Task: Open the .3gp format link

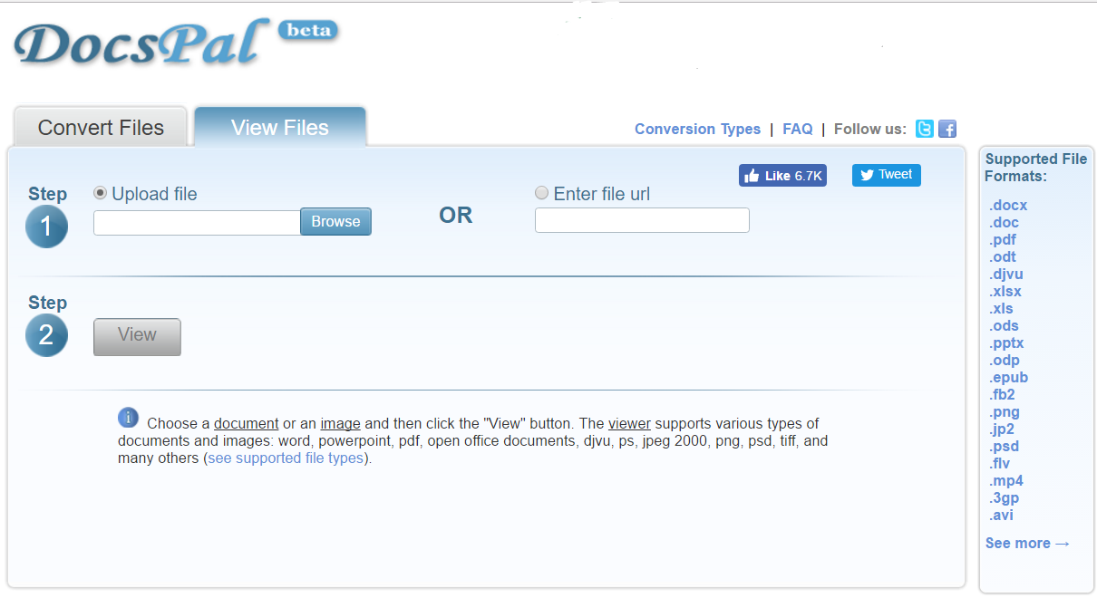Action: point(1004,498)
